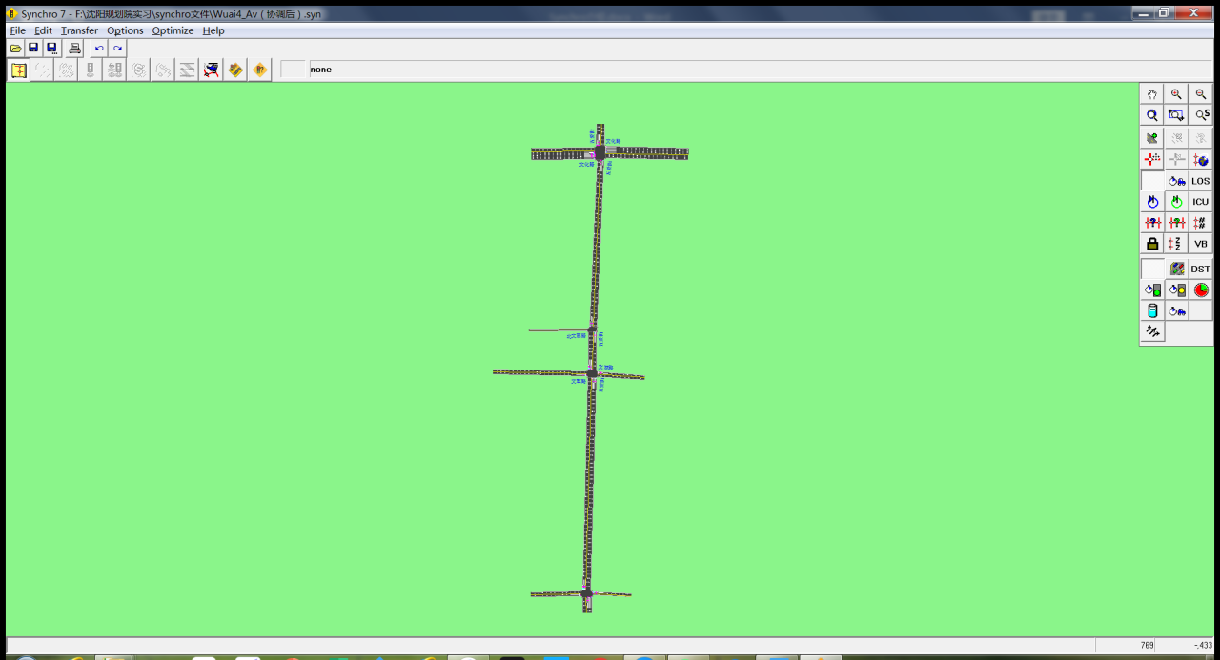This screenshot has width=1220, height=660.
Task: Click the Zoom In magnifier tool
Action: click(x=1176, y=94)
